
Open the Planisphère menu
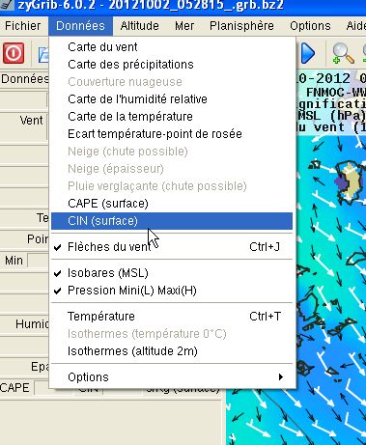[x=241, y=26]
